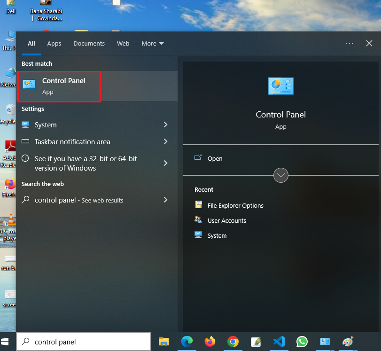Open Firefox from the taskbar
Image resolution: width=381 pixels, height=351 pixels.
tap(210, 342)
